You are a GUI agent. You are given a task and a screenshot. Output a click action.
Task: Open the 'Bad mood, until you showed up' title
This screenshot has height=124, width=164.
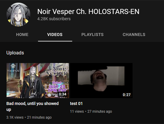coord(32,106)
